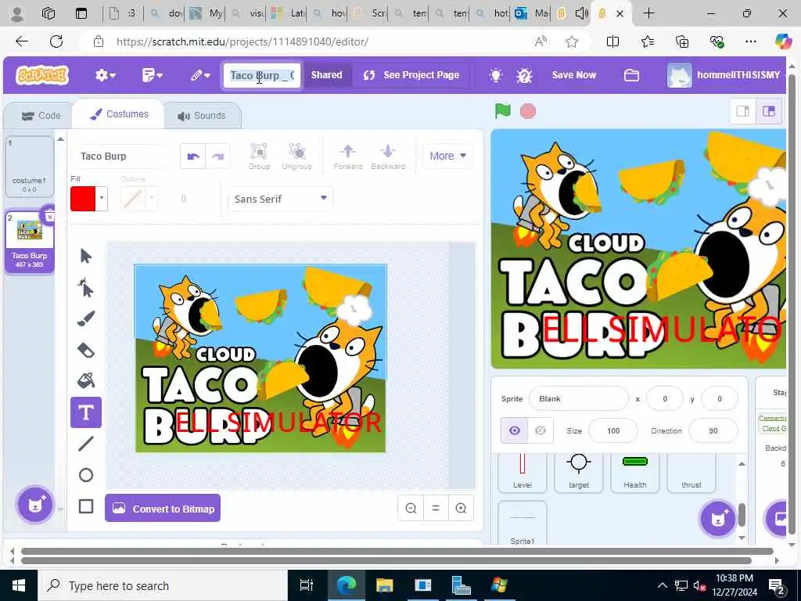Select the Reshape tool
This screenshot has width=801, height=601.
coord(86,288)
